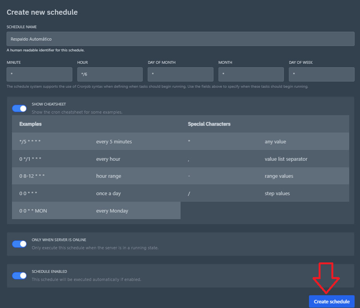This screenshot has width=360, height=308.
Task: Click the */5 * * * * example
Action: tap(30, 142)
